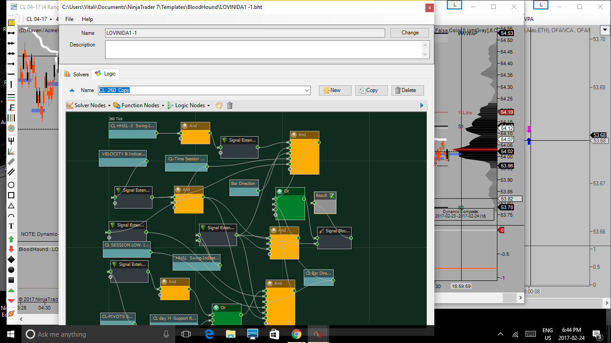Select the Fibonacci retracement tool
Image resolution: width=611 pixels, height=343 pixels.
click(x=11, y=97)
